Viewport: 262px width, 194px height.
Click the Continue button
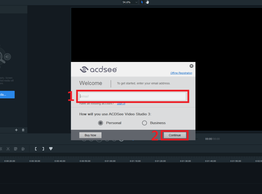[175, 135]
